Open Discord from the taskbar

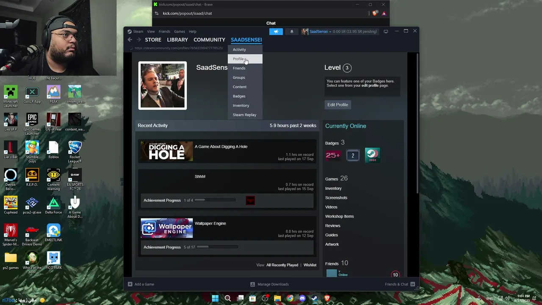[302, 298]
